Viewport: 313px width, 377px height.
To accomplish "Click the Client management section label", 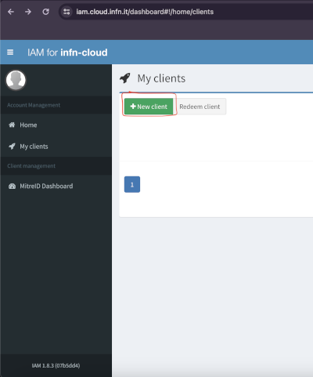I will pyautogui.click(x=31, y=166).
